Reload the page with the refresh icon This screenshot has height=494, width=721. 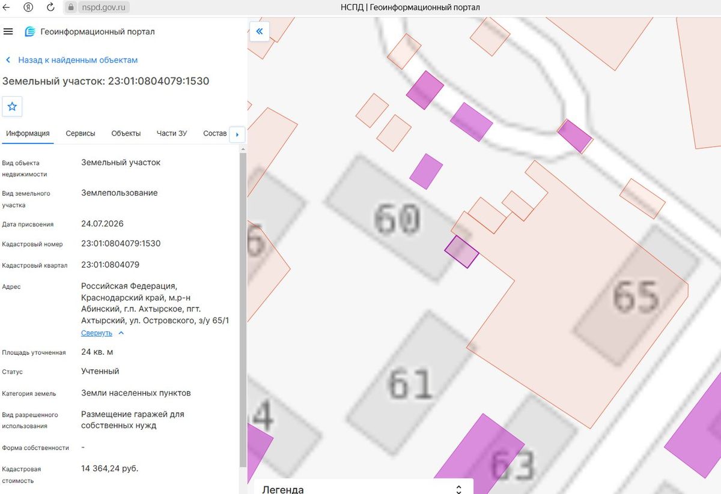(50, 7)
